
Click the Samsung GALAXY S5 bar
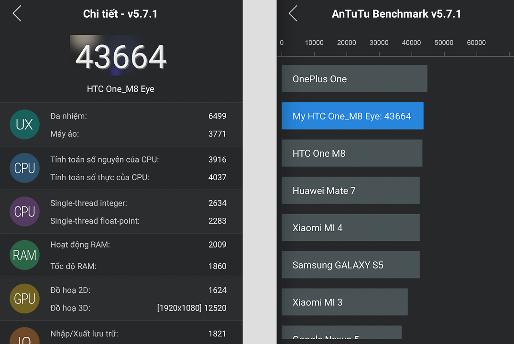(350, 265)
